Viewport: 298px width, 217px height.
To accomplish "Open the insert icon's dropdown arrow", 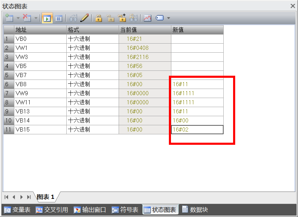I will tap(18, 18).
